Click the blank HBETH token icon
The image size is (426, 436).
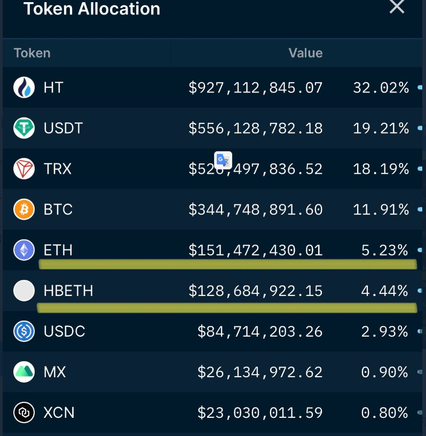(24, 291)
